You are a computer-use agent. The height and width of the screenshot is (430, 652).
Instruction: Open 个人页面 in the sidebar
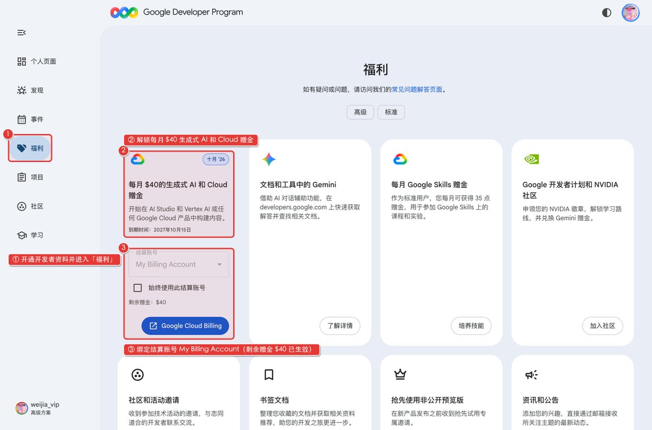(x=36, y=61)
